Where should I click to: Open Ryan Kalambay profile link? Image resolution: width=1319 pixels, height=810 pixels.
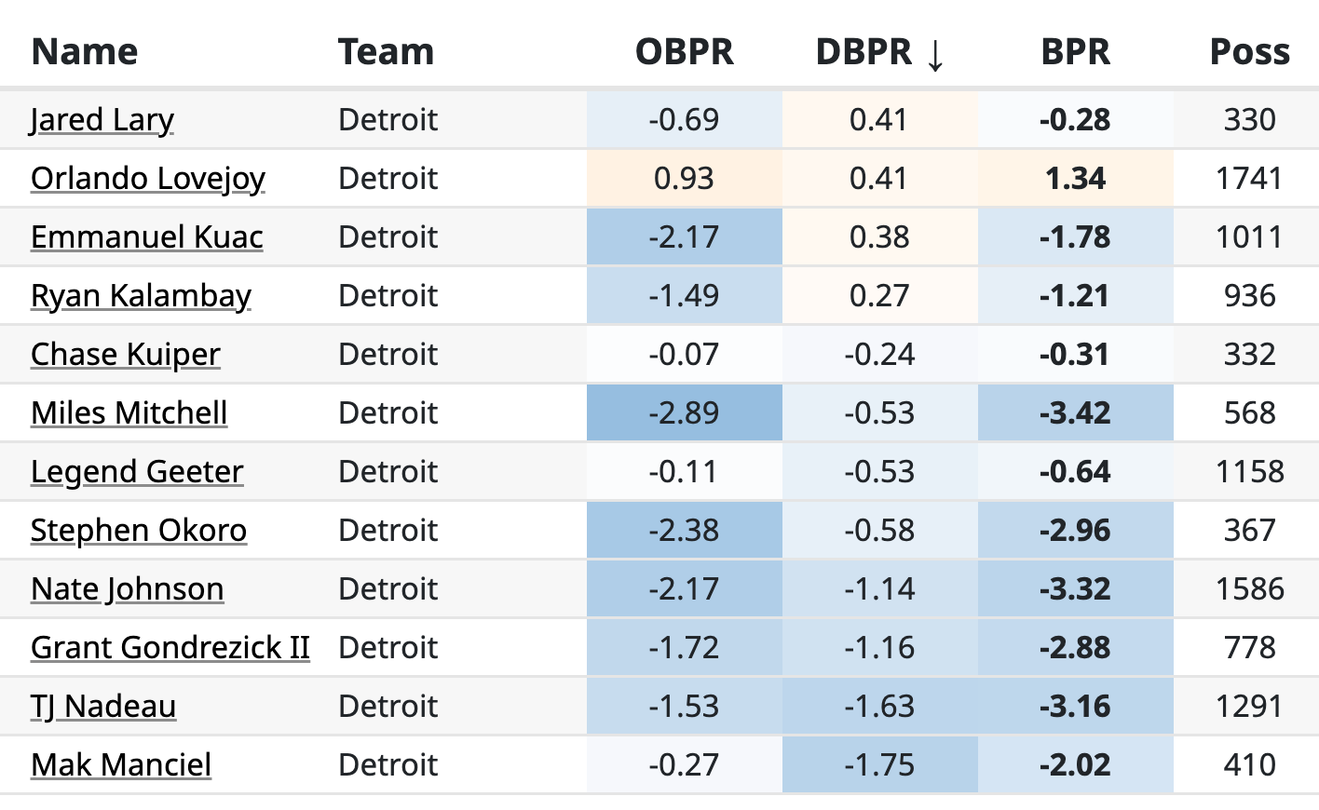pyautogui.click(x=141, y=296)
